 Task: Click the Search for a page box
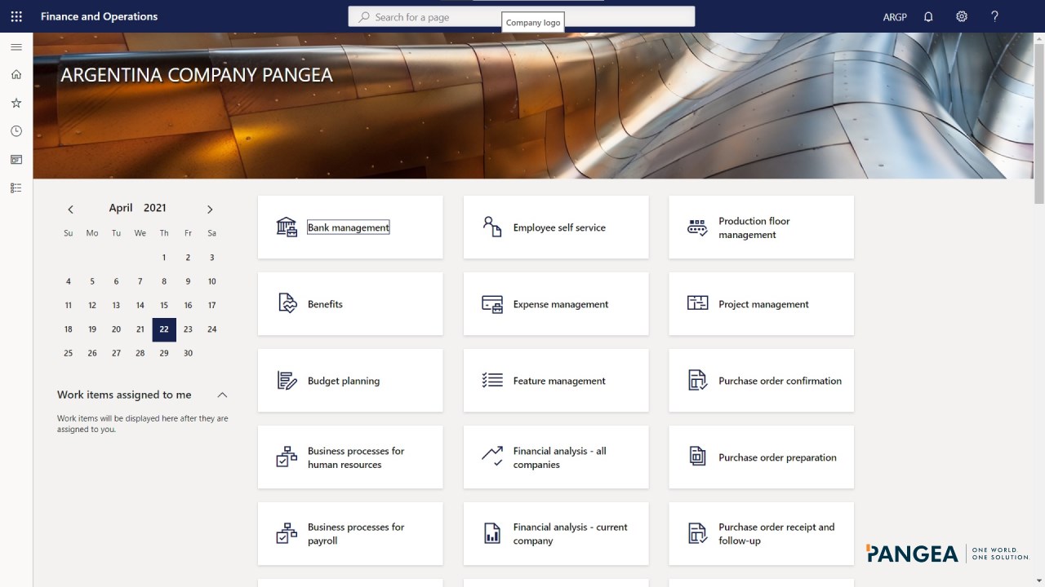(x=522, y=16)
